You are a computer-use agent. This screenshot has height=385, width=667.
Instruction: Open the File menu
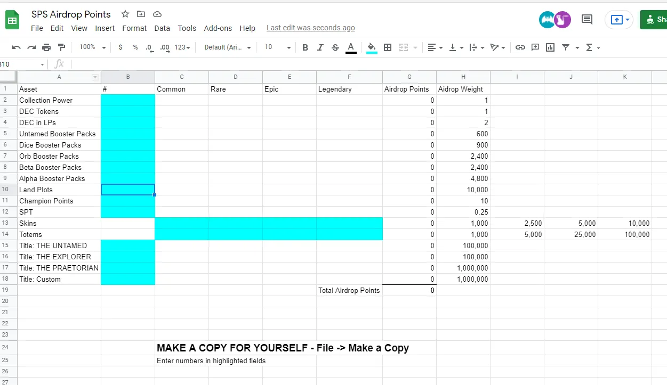37,28
